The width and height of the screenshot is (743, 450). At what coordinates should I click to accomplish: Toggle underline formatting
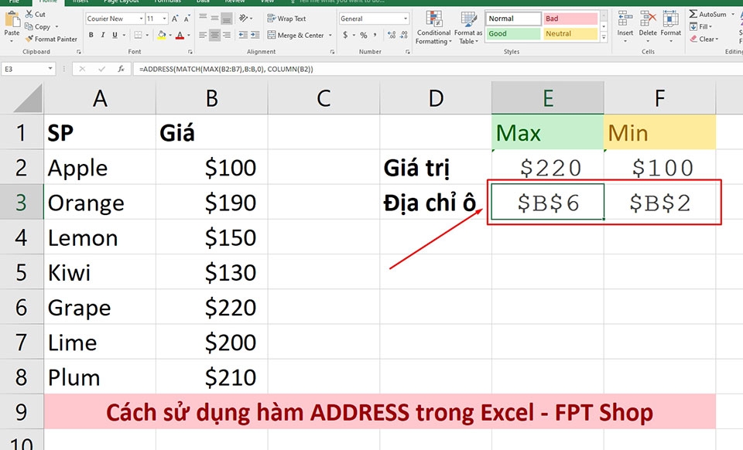115,35
